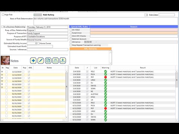Click up arrow in AML Remarks scrollbar
This screenshot has width=179, height=134.
(110, 52)
